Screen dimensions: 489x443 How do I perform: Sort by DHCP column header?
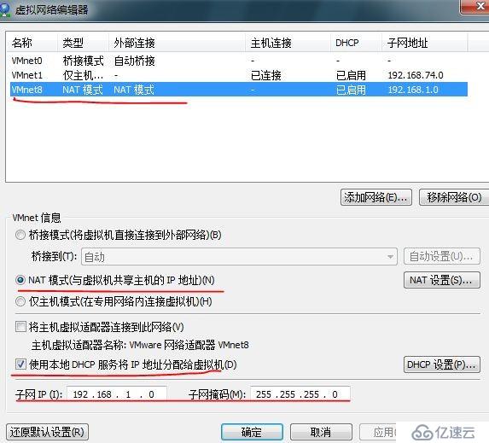pyautogui.click(x=356, y=43)
